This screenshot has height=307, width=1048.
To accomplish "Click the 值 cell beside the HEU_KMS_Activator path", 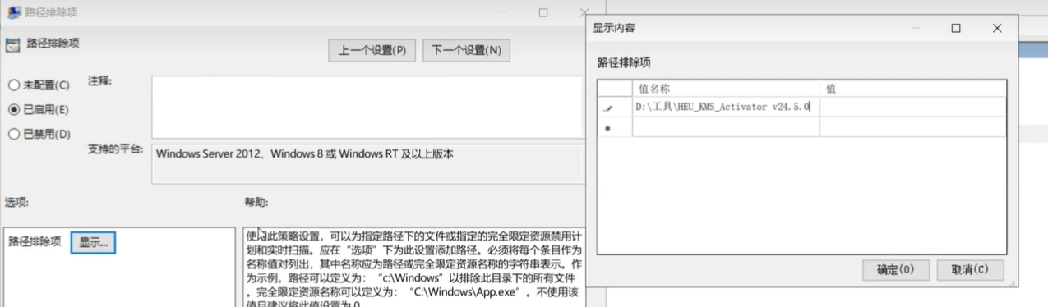I will [x=912, y=107].
